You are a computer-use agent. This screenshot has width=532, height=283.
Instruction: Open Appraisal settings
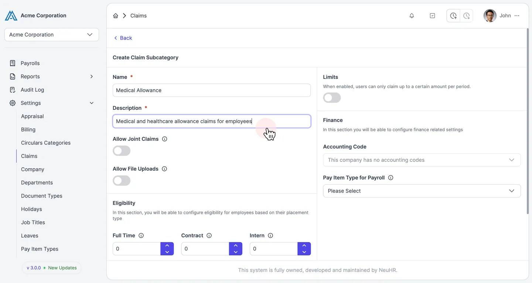pos(33,116)
